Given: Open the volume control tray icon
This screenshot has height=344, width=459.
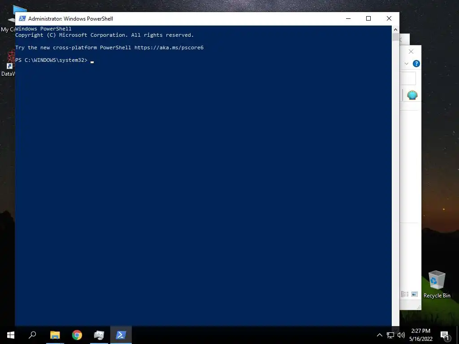Looking at the screenshot, I should click(x=401, y=335).
